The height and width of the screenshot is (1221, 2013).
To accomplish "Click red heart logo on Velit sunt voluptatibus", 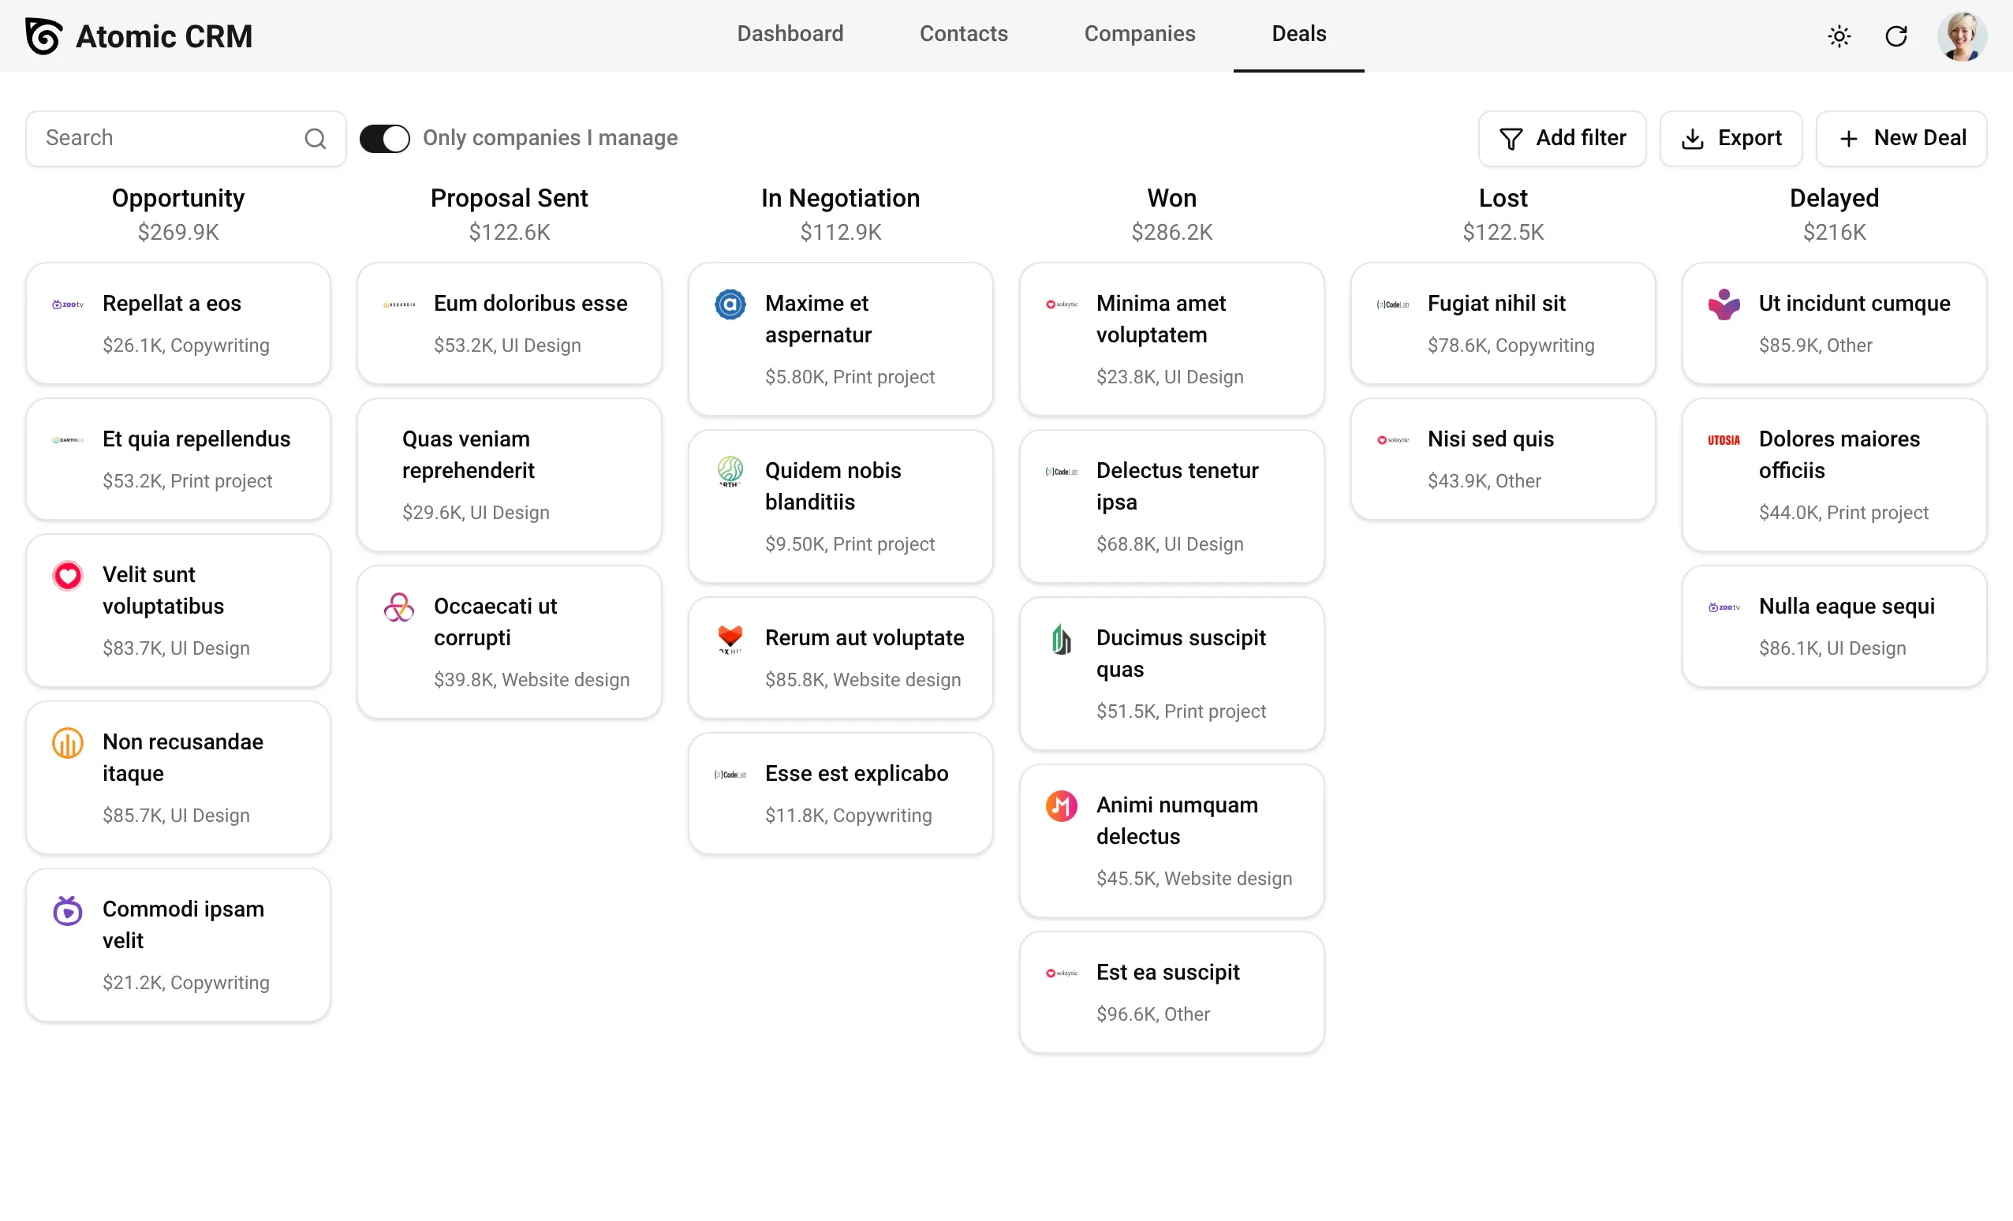I will pyautogui.click(x=68, y=575).
